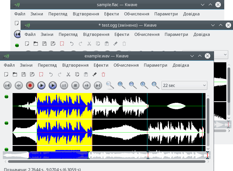
Task: Open Довідка menu in test.ogg window
Action: tap(202, 34)
